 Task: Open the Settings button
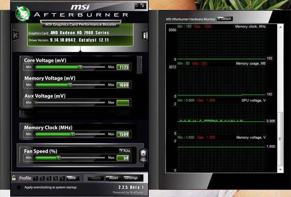click(x=131, y=178)
